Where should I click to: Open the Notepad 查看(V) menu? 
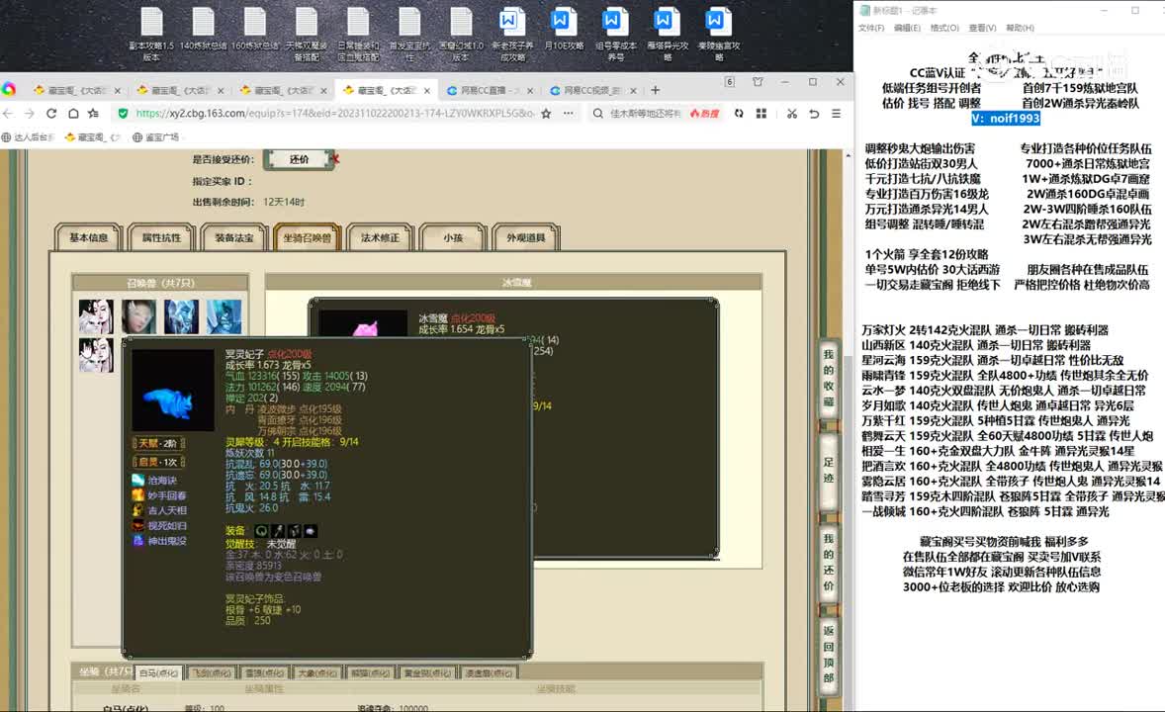(982, 29)
